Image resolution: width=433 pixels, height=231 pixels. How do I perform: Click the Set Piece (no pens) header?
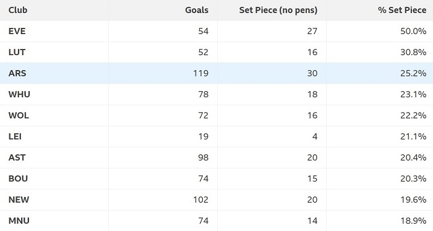pos(278,11)
